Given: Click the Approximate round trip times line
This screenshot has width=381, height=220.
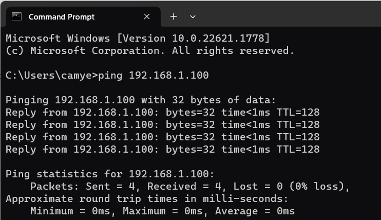Looking at the screenshot, I should pyautogui.click(x=147, y=199).
